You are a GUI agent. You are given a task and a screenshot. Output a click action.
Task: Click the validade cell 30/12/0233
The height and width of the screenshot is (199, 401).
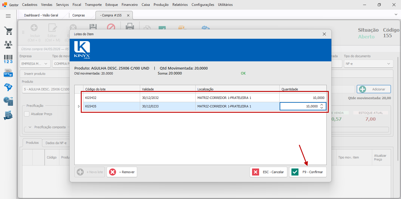(x=168, y=106)
